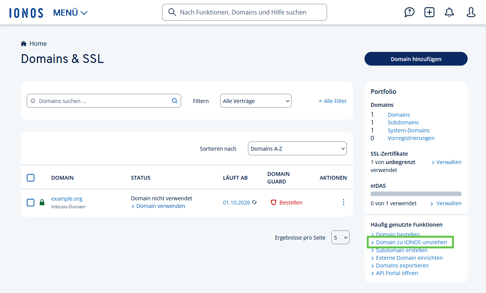
Task: Change Ergebnisse pro Seite value
Action: coord(340,237)
